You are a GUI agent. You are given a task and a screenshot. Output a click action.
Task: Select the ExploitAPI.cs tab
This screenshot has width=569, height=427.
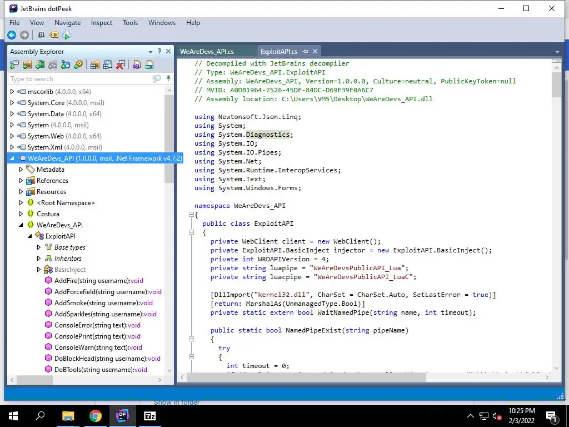pos(279,52)
